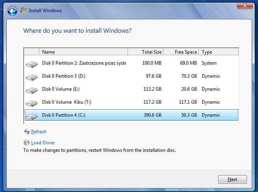The width and height of the screenshot is (258, 192).
Task: Click Dynamic type in the D: row
Action: (x=211, y=76)
